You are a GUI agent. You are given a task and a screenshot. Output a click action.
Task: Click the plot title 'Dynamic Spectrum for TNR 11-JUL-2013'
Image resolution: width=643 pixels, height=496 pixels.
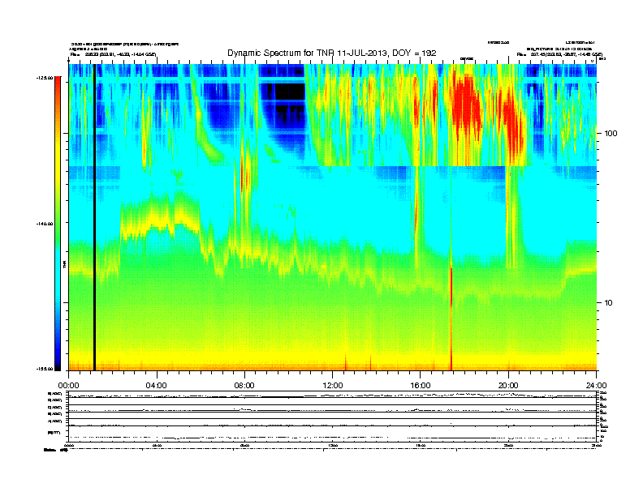coord(331,53)
